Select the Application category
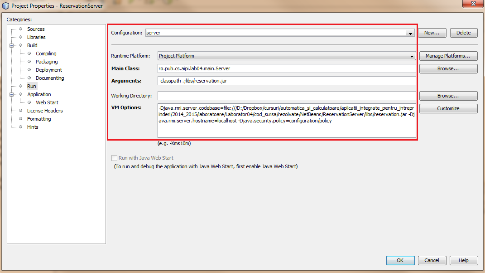 tap(39, 94)
